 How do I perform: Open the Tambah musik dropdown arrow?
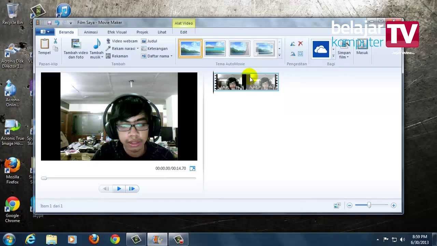click(102, 57)
